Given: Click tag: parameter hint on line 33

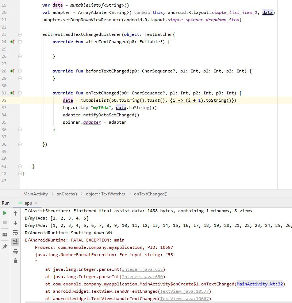Looking at the screenshot, I should (x=84, y=108).
